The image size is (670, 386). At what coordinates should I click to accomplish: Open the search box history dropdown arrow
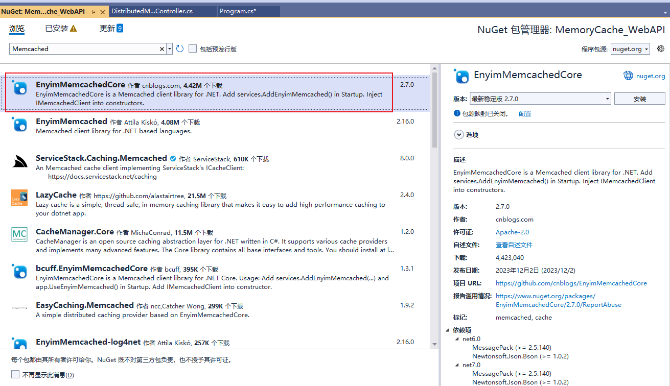click(170, 49)
